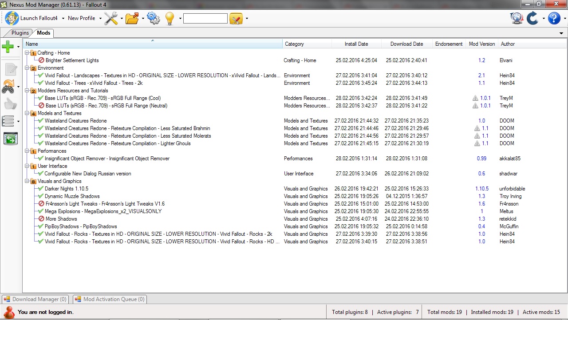568x341 pixels.
Task: Click the globe user icon at top right
Action: (x=517, y=18)
